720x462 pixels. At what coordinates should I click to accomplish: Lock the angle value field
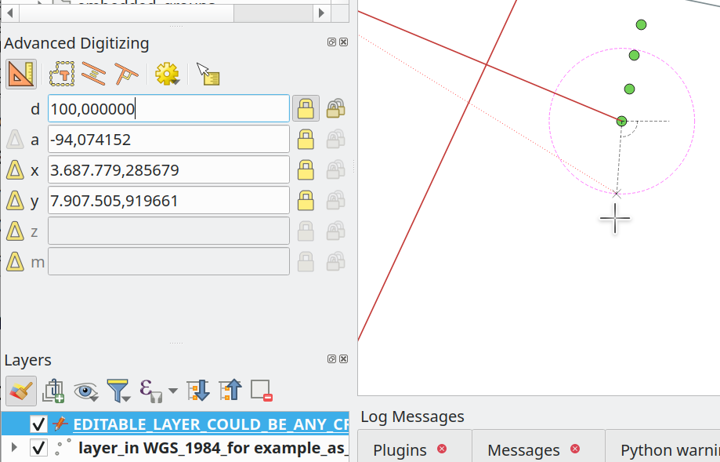(306, 139)
